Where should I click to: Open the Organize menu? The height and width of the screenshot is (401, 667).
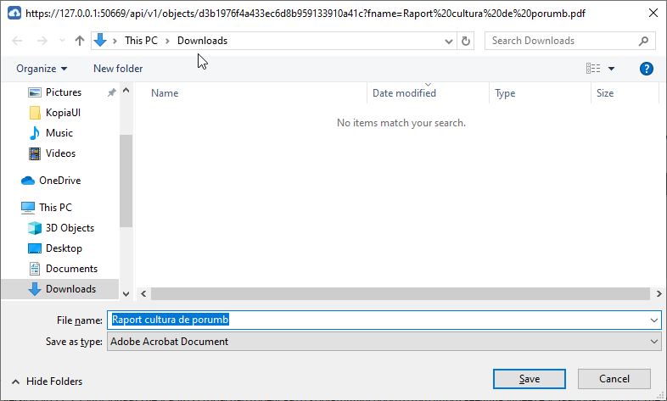(41, 69)
